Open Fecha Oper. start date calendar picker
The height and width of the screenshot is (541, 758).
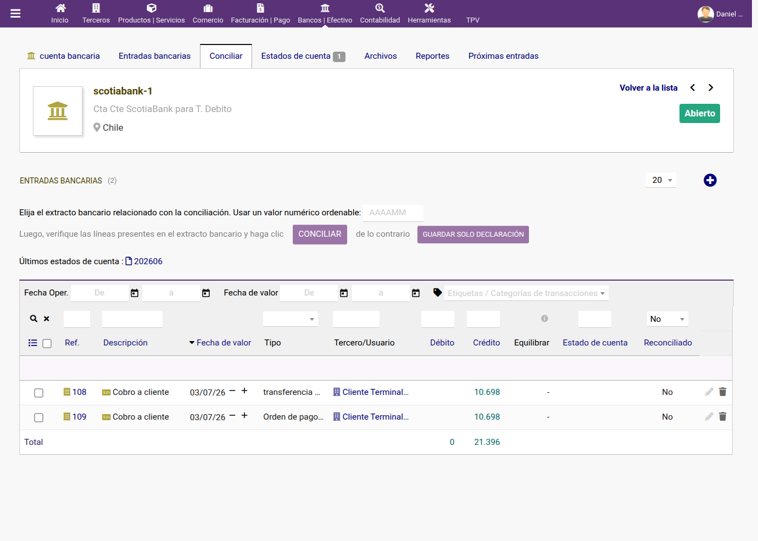[x=135, y=293]
